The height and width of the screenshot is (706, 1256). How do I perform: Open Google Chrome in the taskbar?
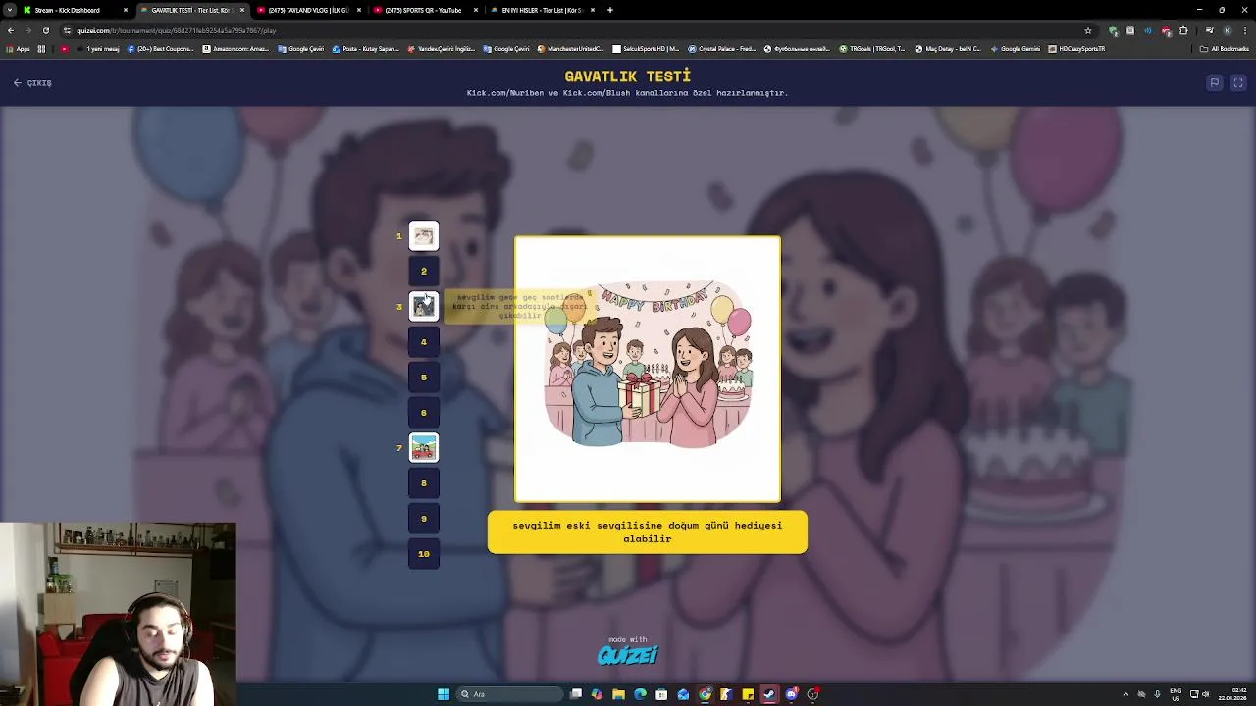tap(705, 694)
